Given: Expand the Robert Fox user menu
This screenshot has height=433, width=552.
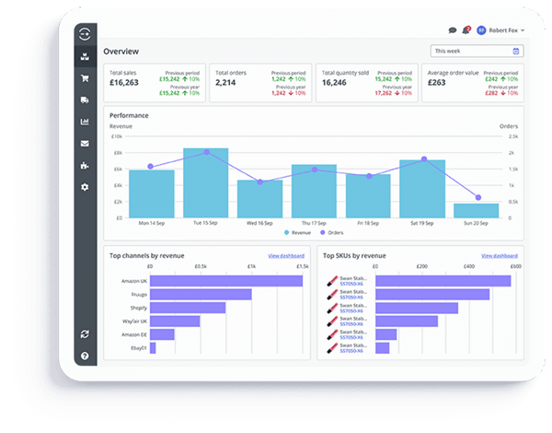Looking at the screenshot, I should pos(501,30).
